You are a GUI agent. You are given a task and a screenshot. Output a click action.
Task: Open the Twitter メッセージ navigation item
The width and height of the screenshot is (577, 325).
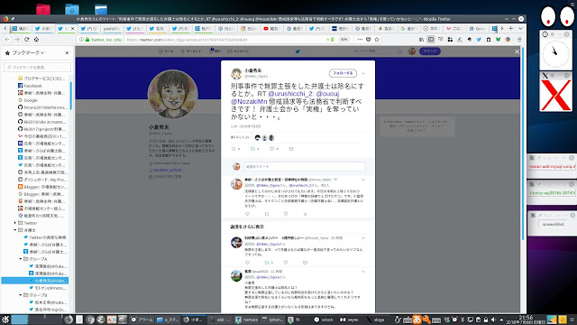238,51
